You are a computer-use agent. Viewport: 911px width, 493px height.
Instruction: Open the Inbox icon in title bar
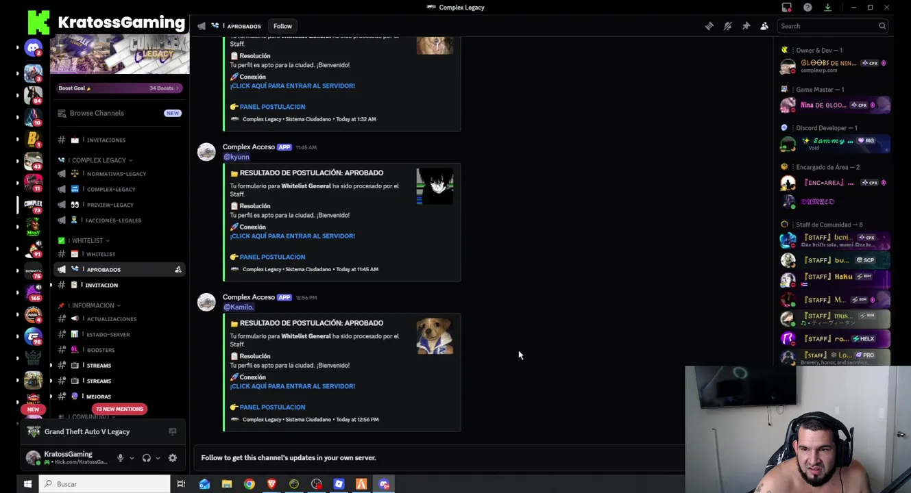click(787, 8)
